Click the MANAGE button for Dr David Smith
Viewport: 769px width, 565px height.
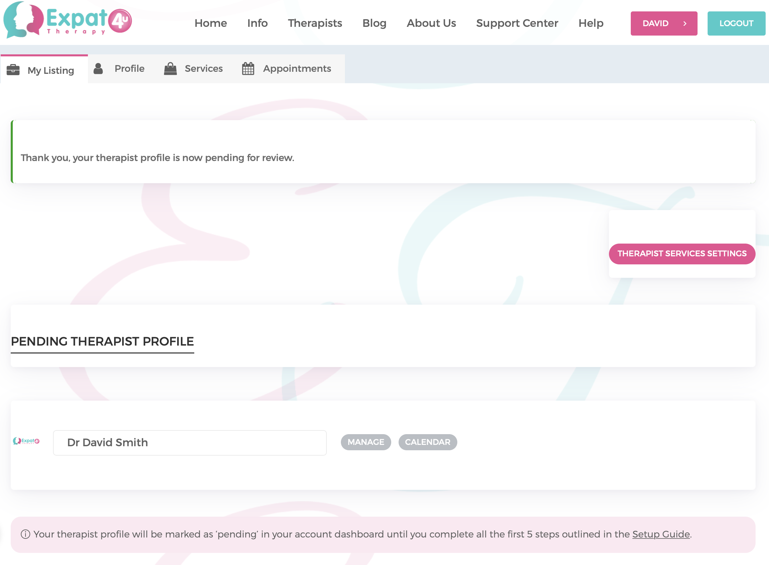click(x=365, y=442)
